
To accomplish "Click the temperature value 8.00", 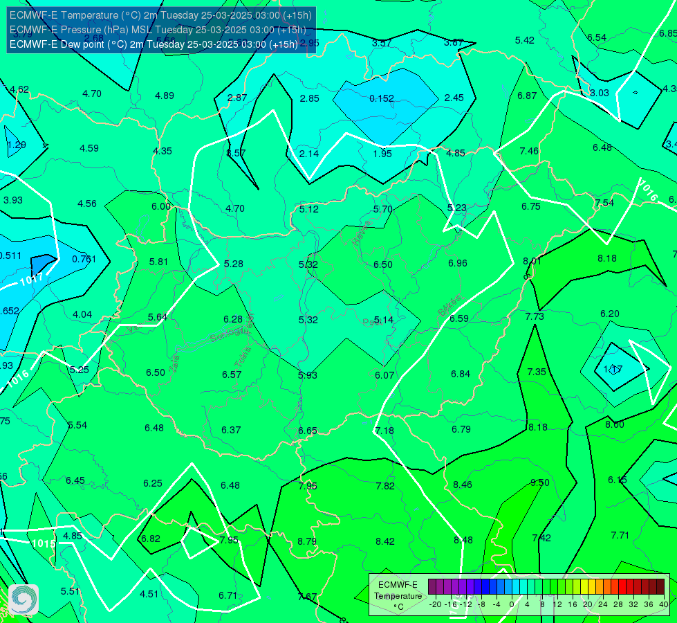I will [614, 424].
